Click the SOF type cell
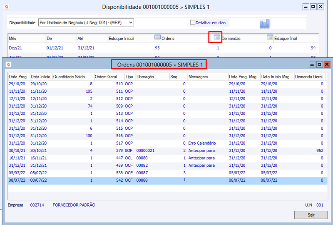 coord(129,151)
